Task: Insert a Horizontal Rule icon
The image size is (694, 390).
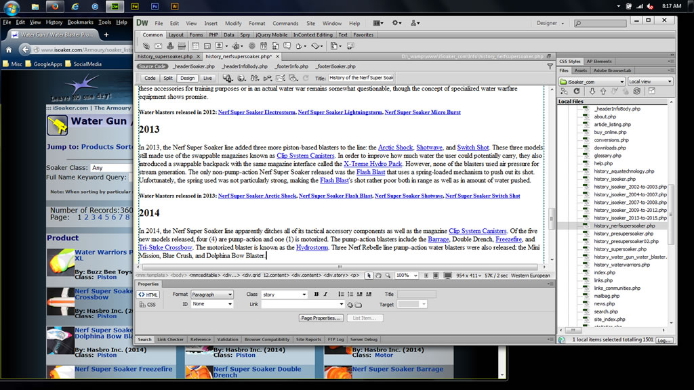Action: pos(182,46)
